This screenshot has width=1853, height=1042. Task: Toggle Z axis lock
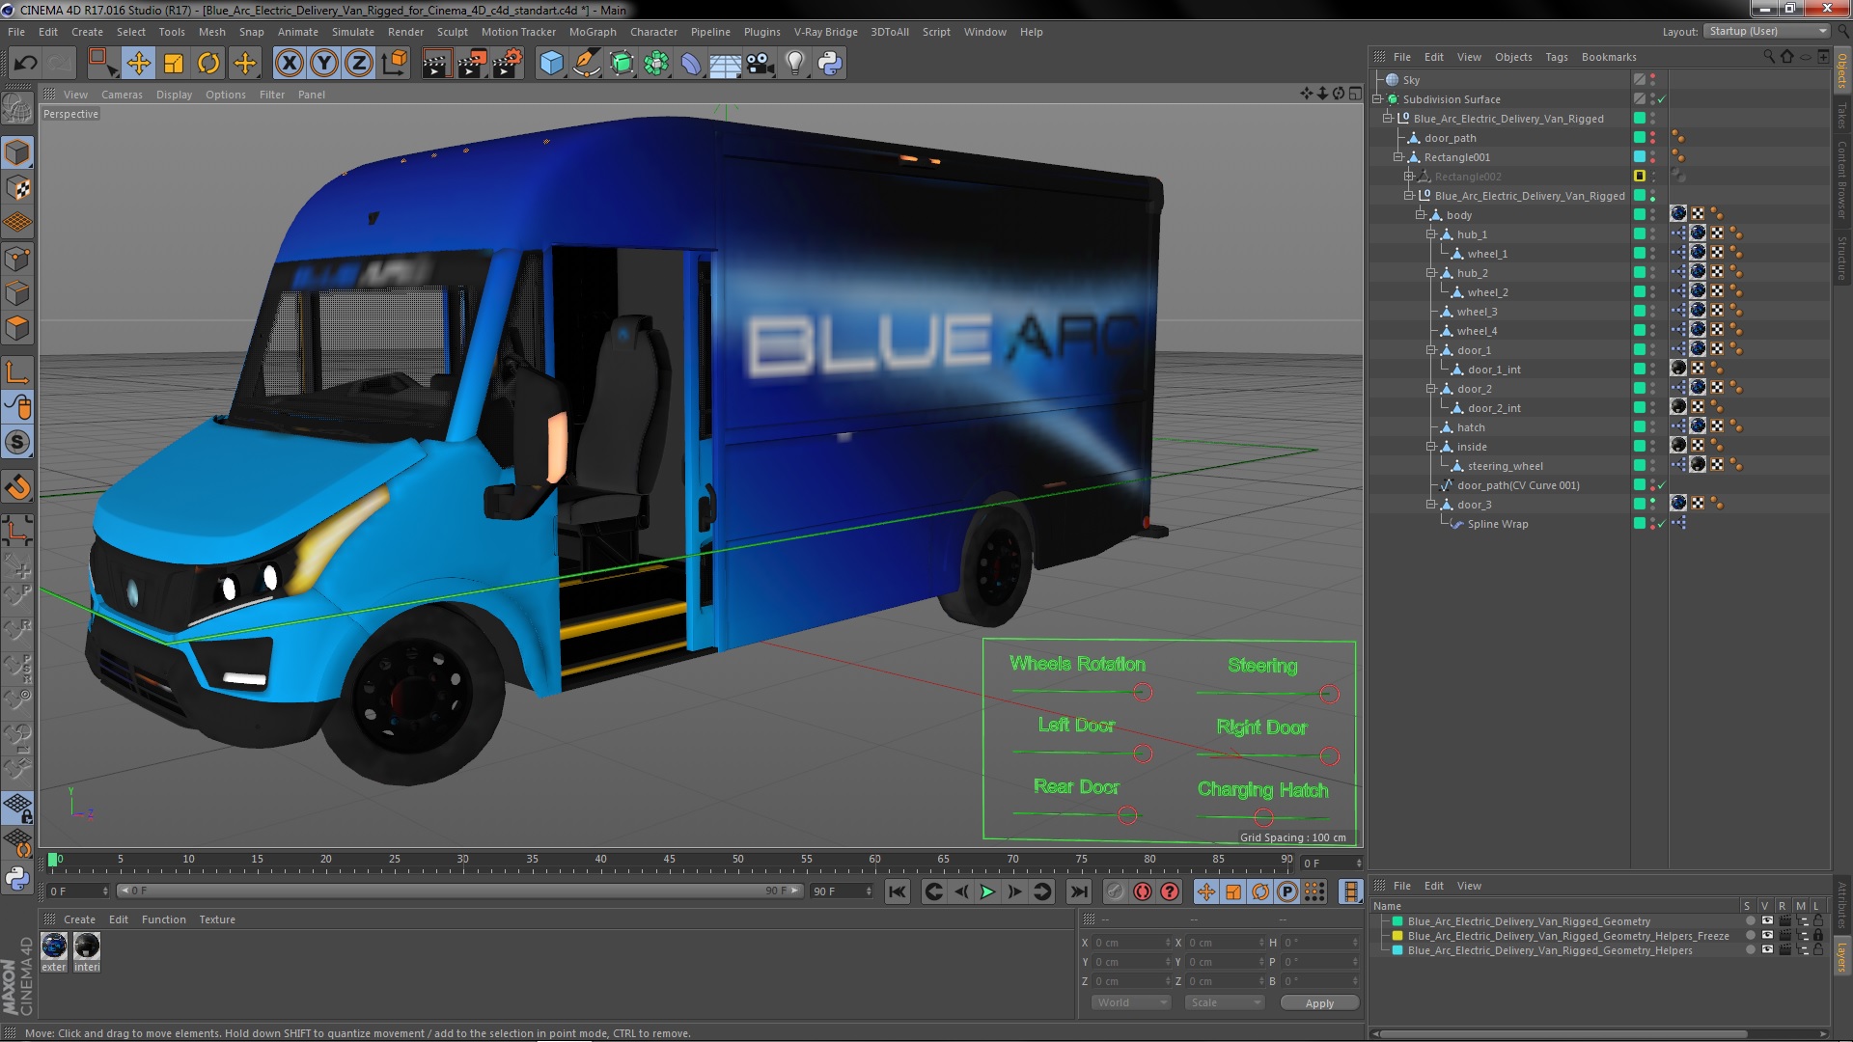(359, 64)
